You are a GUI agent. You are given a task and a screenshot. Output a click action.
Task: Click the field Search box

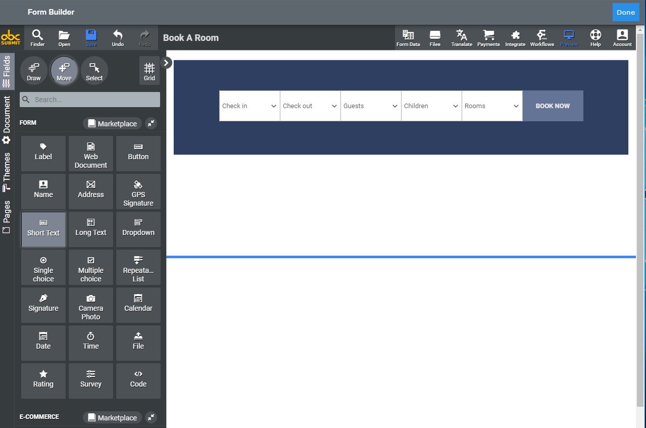[x=90, y=100]
